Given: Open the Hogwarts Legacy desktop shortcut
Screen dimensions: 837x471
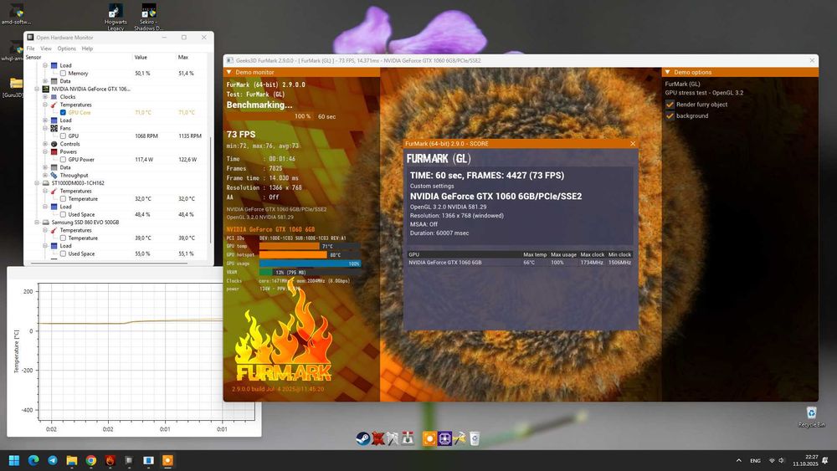Looking at the screenshot, I should pyautogui.click(x=116, y=17).
